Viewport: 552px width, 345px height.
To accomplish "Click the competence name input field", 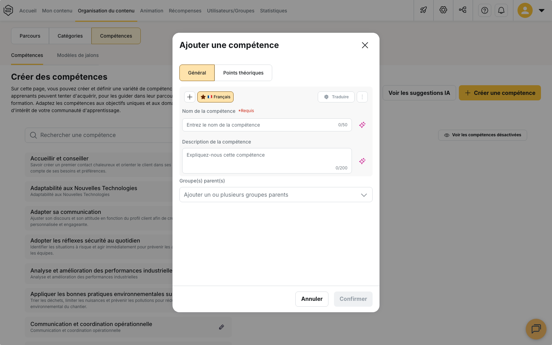I will click(x=267, y=125).
